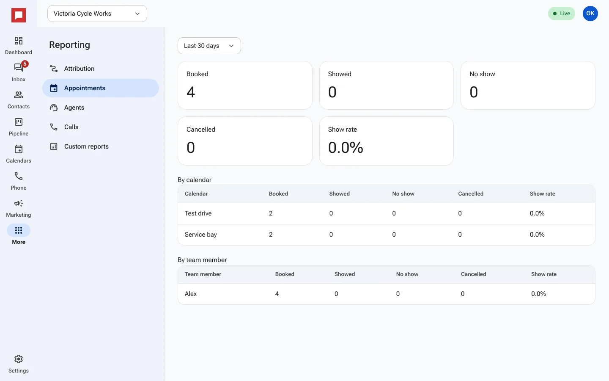Open Marketing megaphone icon
Screen dimensions: 609x381
pos(19,203)
